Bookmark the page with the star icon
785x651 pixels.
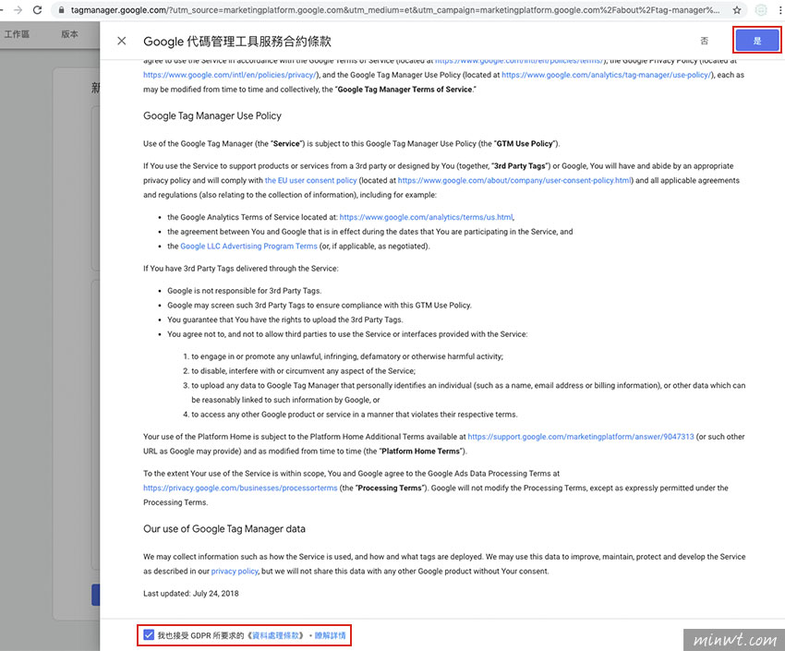coord(737,10)
